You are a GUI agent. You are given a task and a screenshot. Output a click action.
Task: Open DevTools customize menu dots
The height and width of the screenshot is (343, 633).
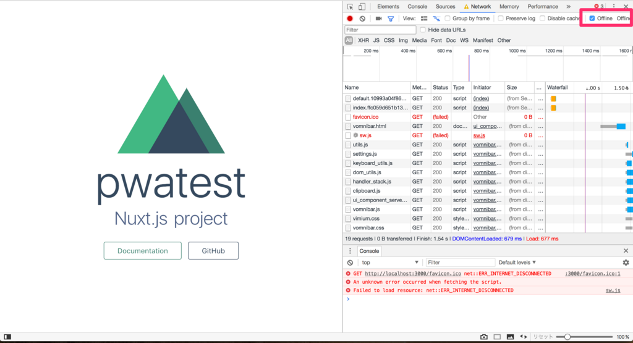pos(614,6)
